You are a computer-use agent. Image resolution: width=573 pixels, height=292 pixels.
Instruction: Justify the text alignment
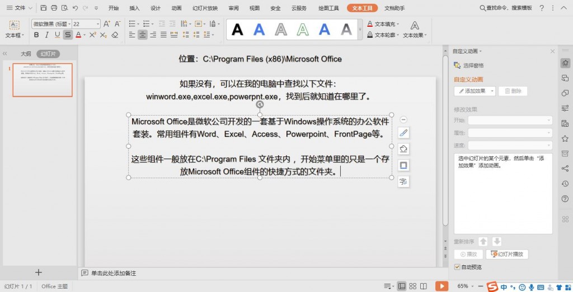163,35
